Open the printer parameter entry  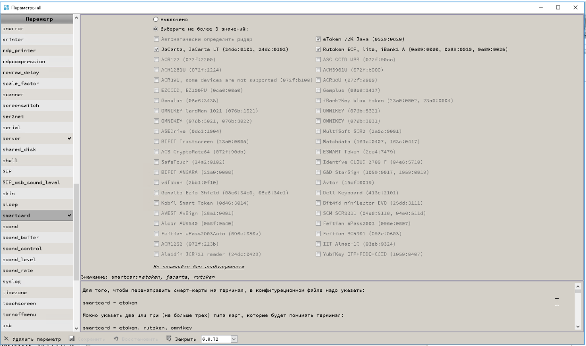pos(13,40)
